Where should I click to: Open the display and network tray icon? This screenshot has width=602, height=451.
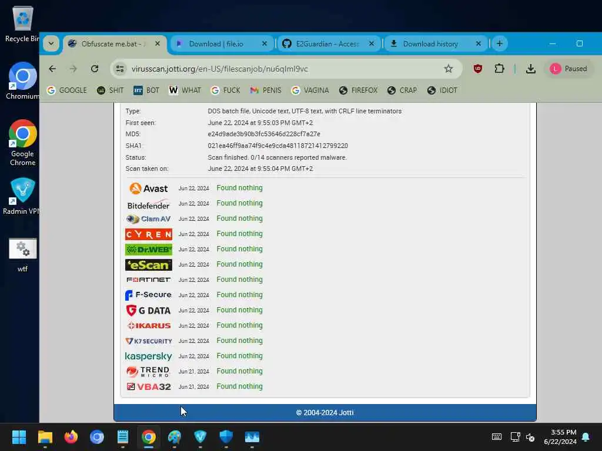[x=515, y=437]
